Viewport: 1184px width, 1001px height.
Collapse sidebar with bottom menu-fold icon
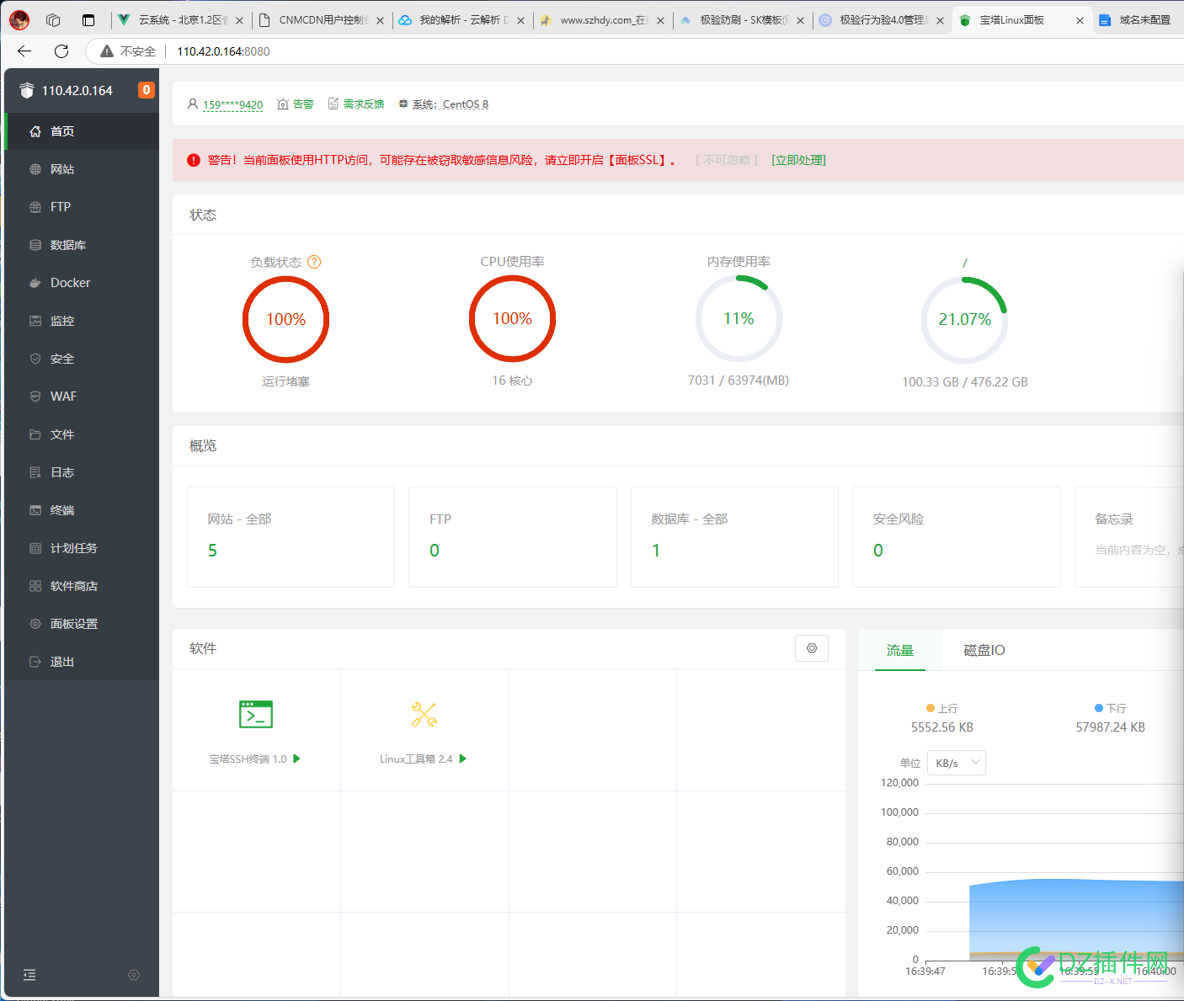[29, 975]
